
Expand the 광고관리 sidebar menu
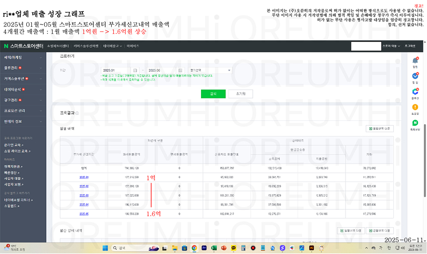point(23,100)
